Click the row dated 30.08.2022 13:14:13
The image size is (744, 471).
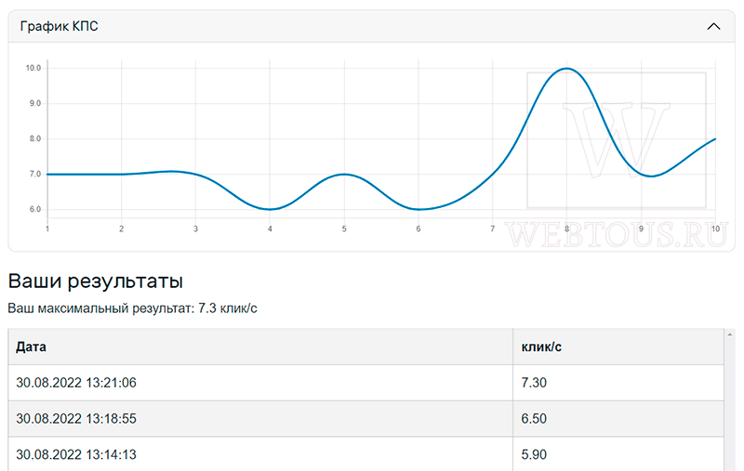pos(365,454)
